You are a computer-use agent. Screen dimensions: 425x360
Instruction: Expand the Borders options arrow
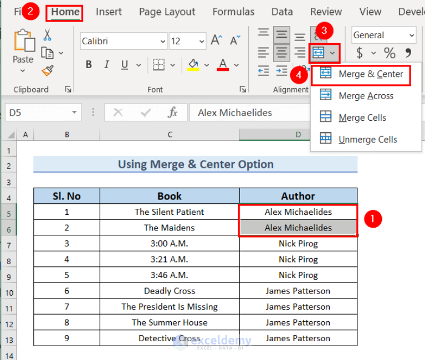173,65
